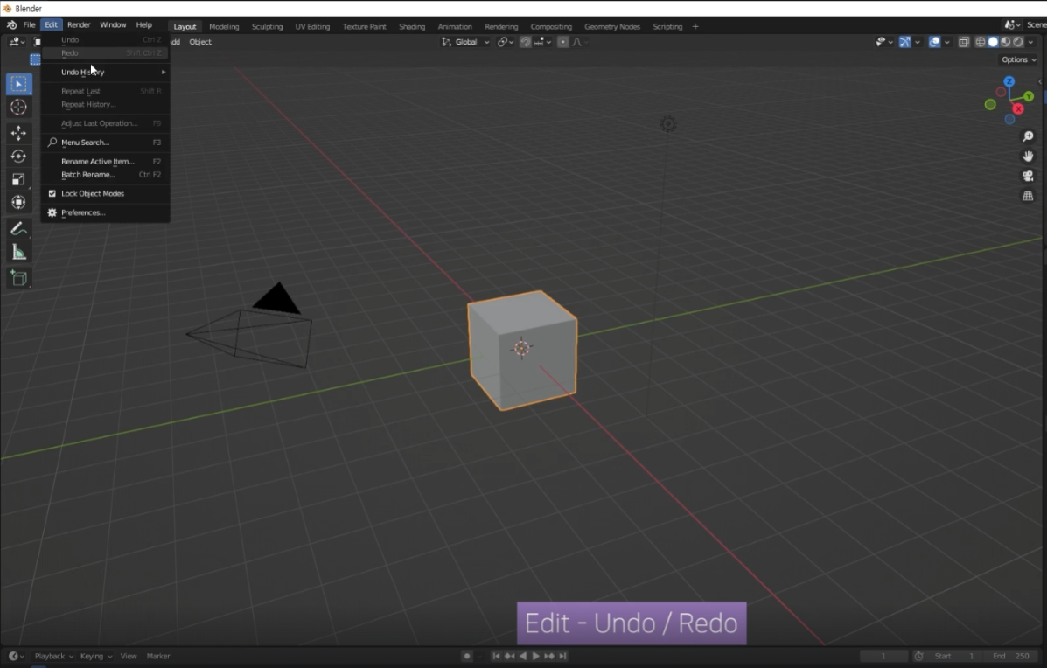Switch to Shading workspace tab
Image resolution: width=1047 pixels, height=668 pixels.
pos(412,27)
